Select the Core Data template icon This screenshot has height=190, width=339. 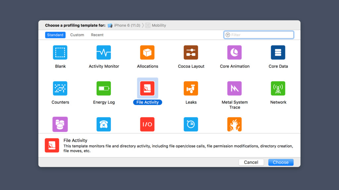pyautogui.click(x=278, y=52)
